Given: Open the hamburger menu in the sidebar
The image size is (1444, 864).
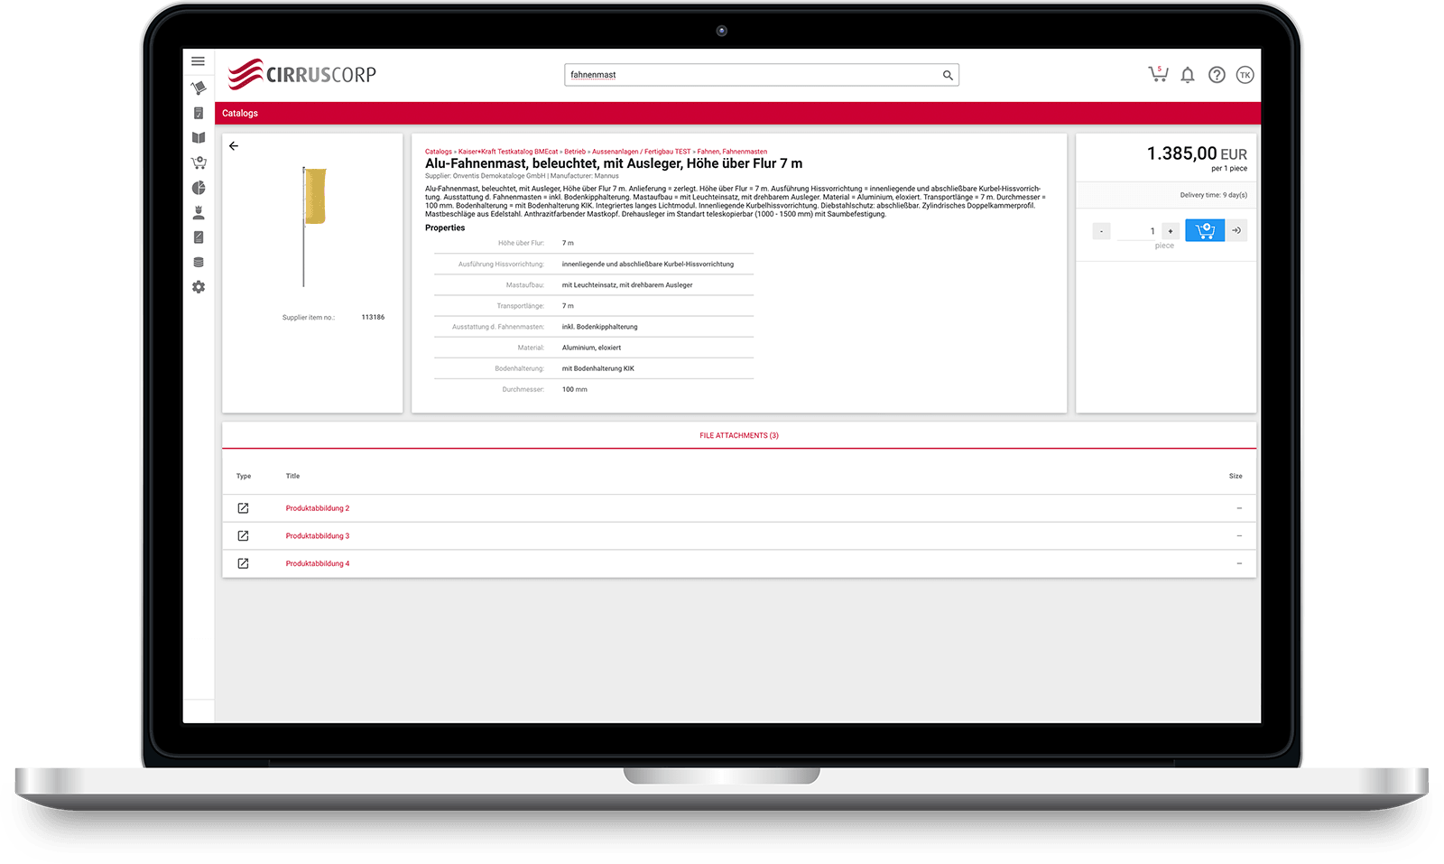Looking at the screenshot, I should pyautogui.click(x=198, y=61).
